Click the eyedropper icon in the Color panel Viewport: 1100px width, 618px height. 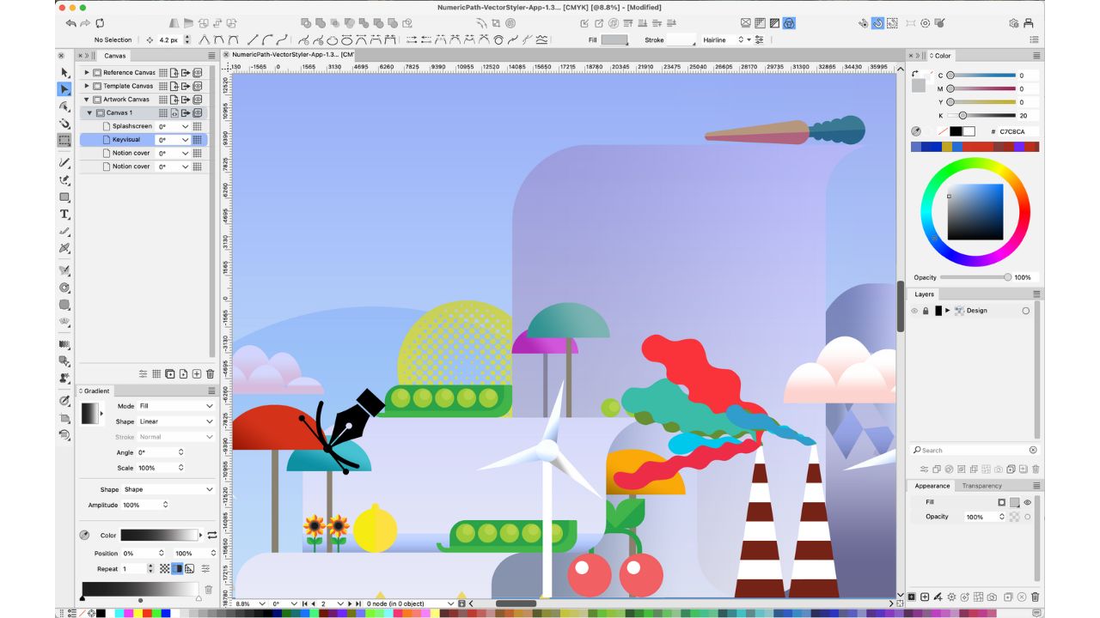916,131
